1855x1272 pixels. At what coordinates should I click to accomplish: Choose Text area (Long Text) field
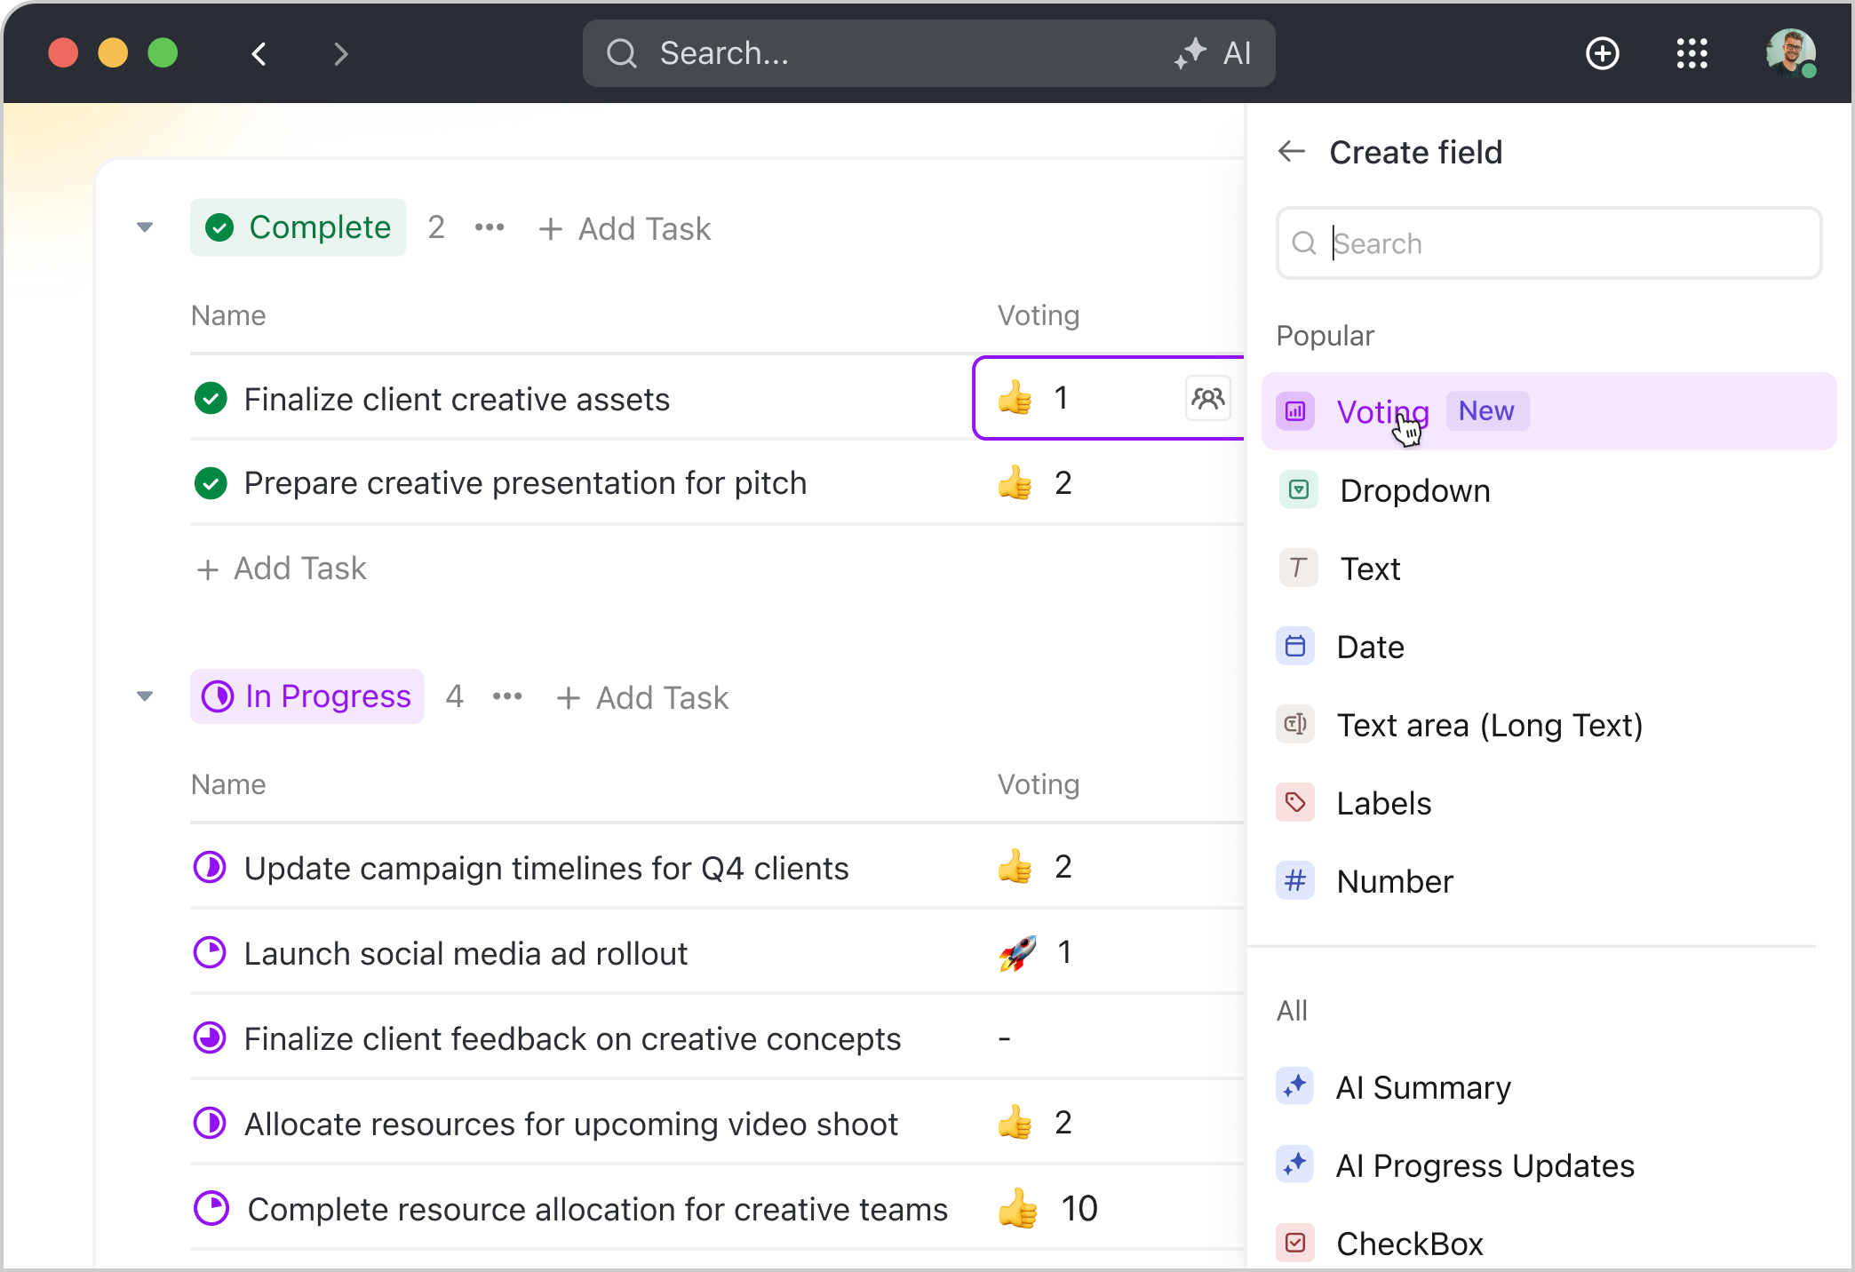click(x=1548, y=725)
